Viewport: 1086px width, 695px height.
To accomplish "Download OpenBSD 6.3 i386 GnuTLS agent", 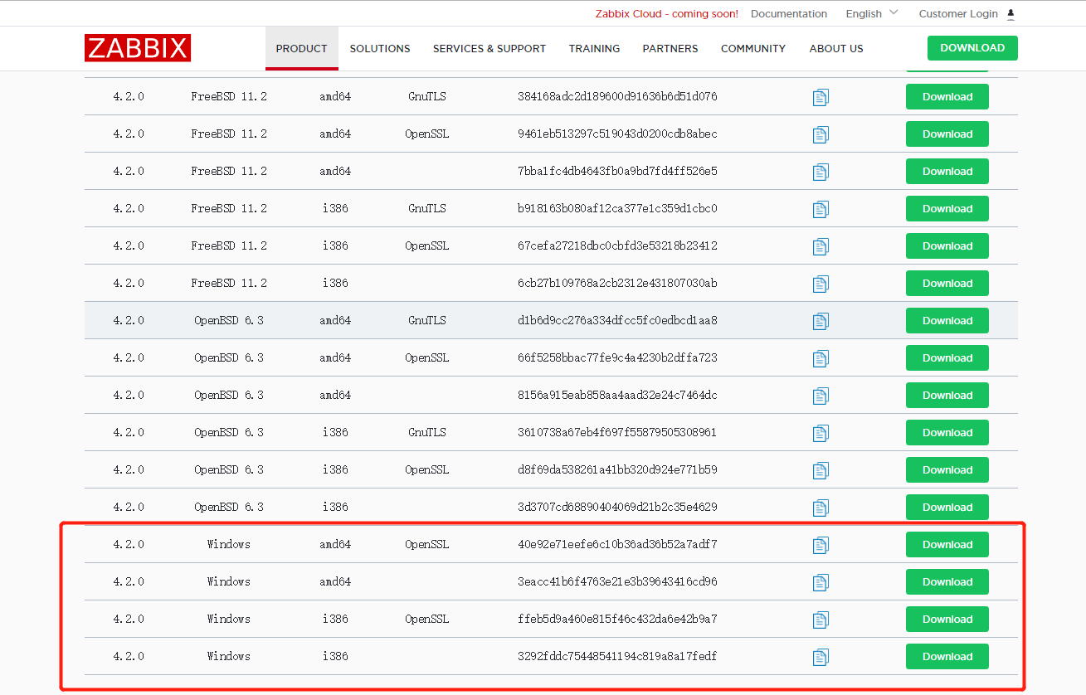I will tap(947, 432).
